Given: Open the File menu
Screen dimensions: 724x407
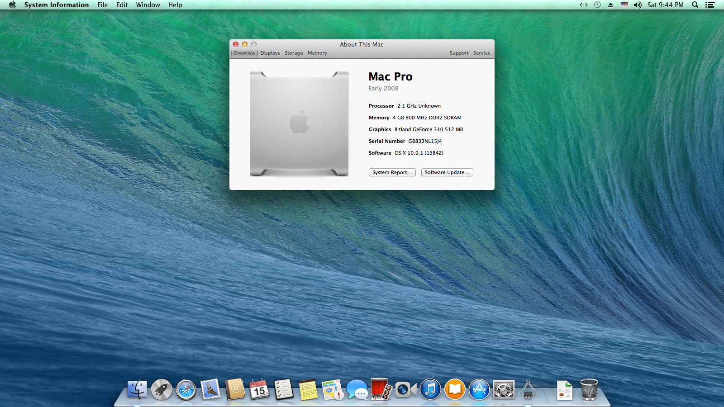Looking at the screenshot, I should click(103, 5).
